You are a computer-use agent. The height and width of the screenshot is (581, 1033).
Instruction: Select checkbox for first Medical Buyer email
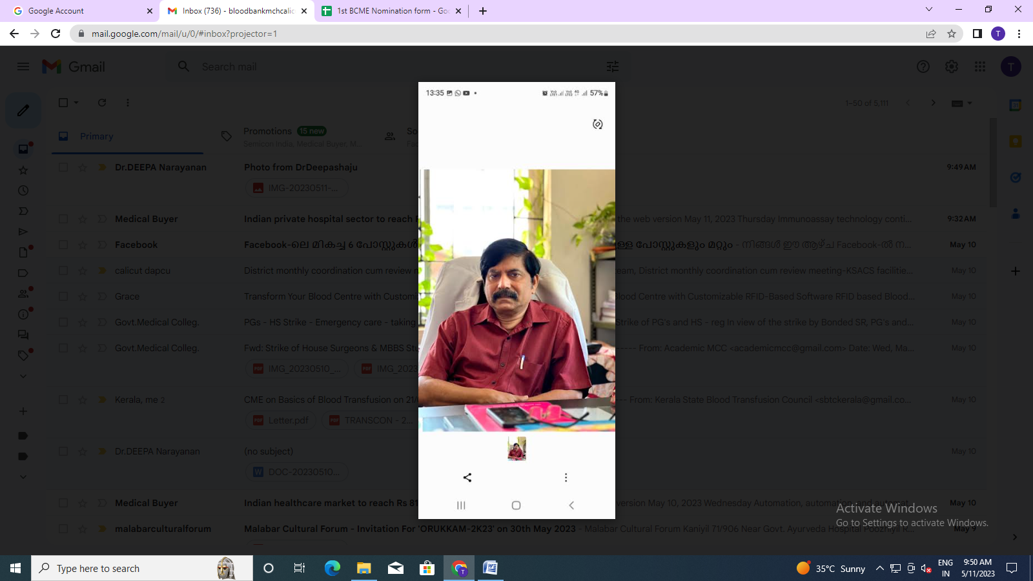[63, 219]
